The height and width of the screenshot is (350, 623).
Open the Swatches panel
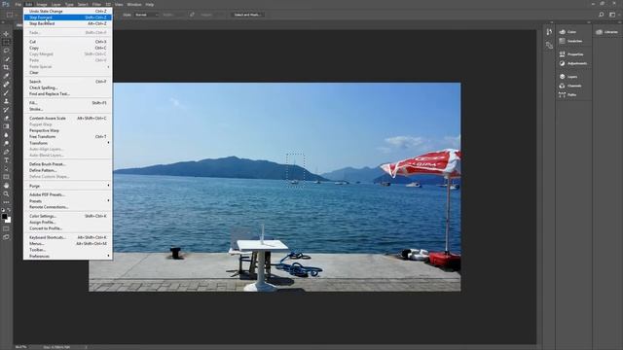pos(571,41)
